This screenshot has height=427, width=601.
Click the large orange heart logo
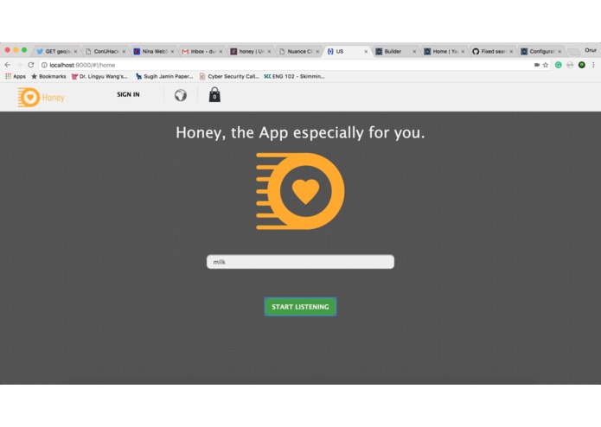300,191
